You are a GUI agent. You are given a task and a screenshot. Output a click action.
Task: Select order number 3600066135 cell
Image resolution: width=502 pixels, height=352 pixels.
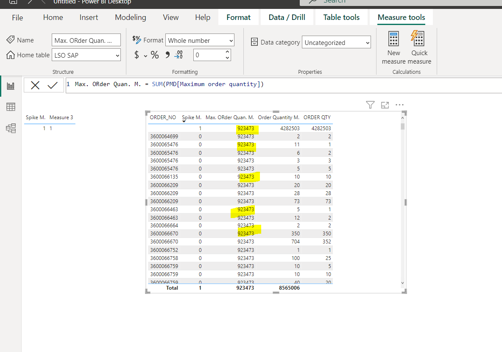coord(164,177)
